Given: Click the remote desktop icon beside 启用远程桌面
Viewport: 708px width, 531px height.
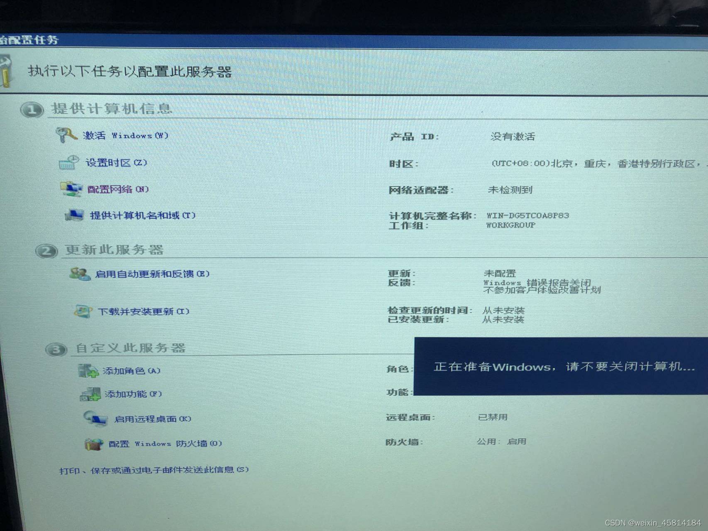Looking at the screenshot, I should tap(95, 418).
